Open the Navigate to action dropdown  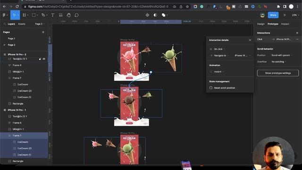point(221,56)
